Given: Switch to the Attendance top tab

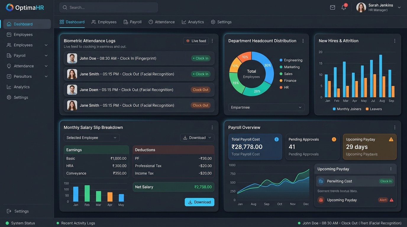Looking at the screenshot, I should click(x=161, y=22).
